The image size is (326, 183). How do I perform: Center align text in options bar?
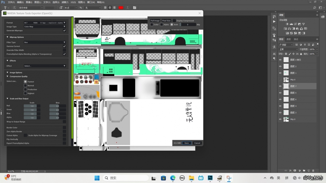(x=110, y=8)
